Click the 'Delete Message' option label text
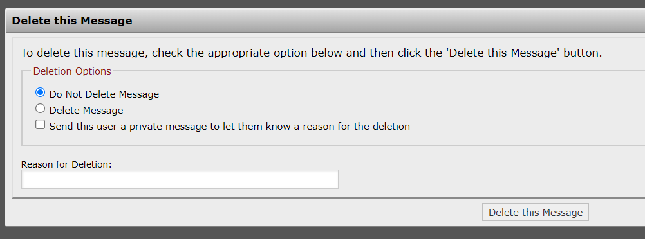 pyautogui.click(x=86, y=111)
